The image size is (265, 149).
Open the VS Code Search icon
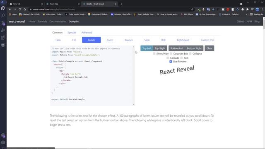coord(3,16)
